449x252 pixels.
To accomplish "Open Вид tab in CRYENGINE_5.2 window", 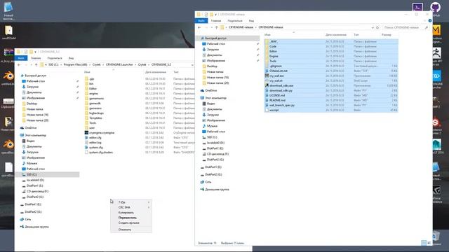I will [x=71, y=58].
